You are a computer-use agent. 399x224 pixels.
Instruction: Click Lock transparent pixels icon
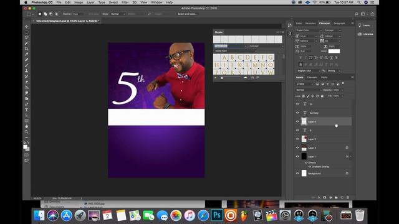coord(304,96)
